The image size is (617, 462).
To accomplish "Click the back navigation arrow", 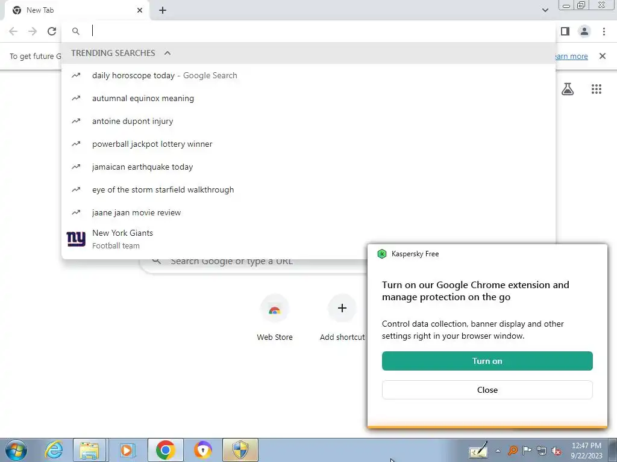I will pos(13,31).
